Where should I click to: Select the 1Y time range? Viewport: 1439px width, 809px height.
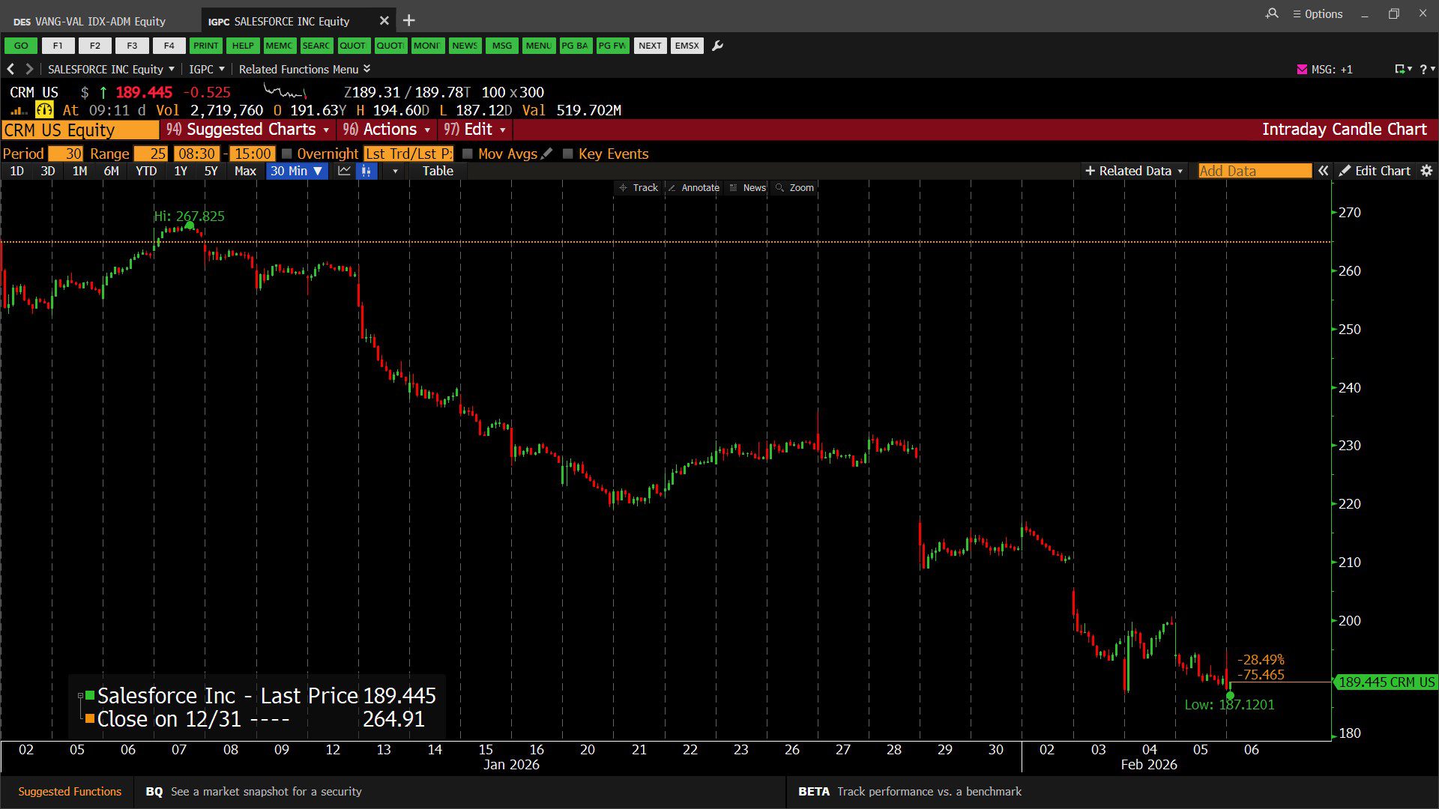181,171
